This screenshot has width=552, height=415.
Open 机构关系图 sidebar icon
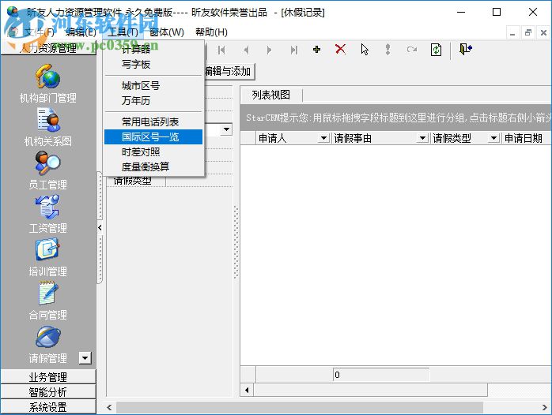coord(48,120)
